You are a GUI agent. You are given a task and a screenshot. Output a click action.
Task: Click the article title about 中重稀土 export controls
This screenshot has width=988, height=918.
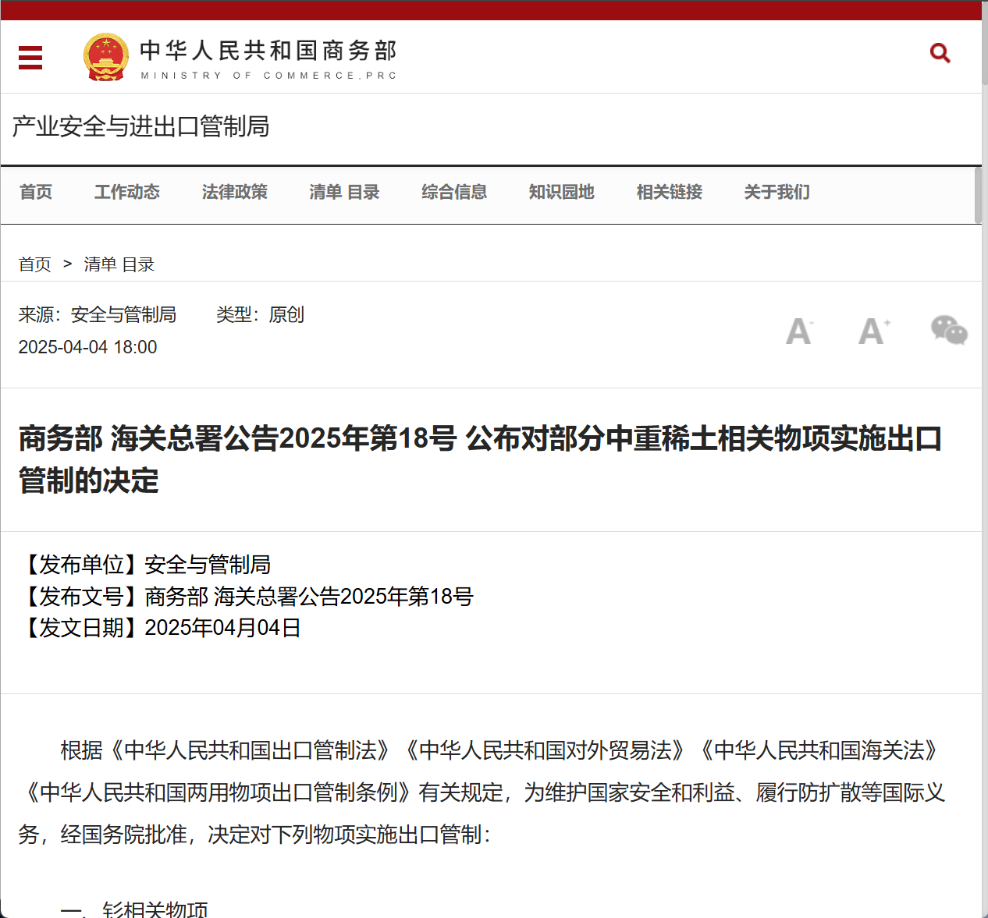pyautogui.click(x=481, y=459)
